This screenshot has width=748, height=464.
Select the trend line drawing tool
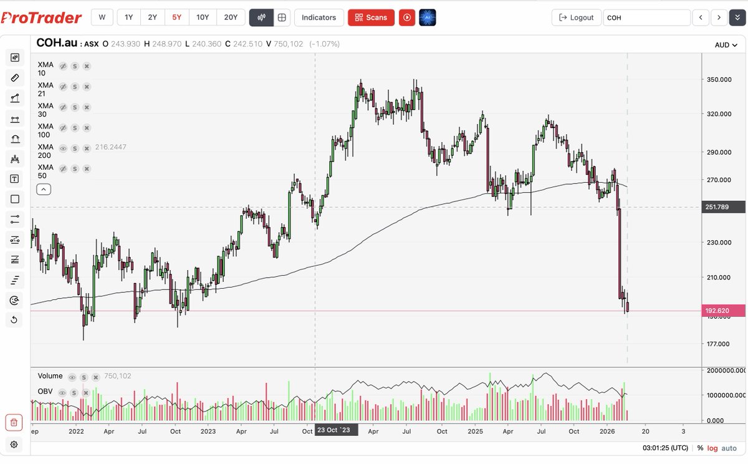[14, 98]
